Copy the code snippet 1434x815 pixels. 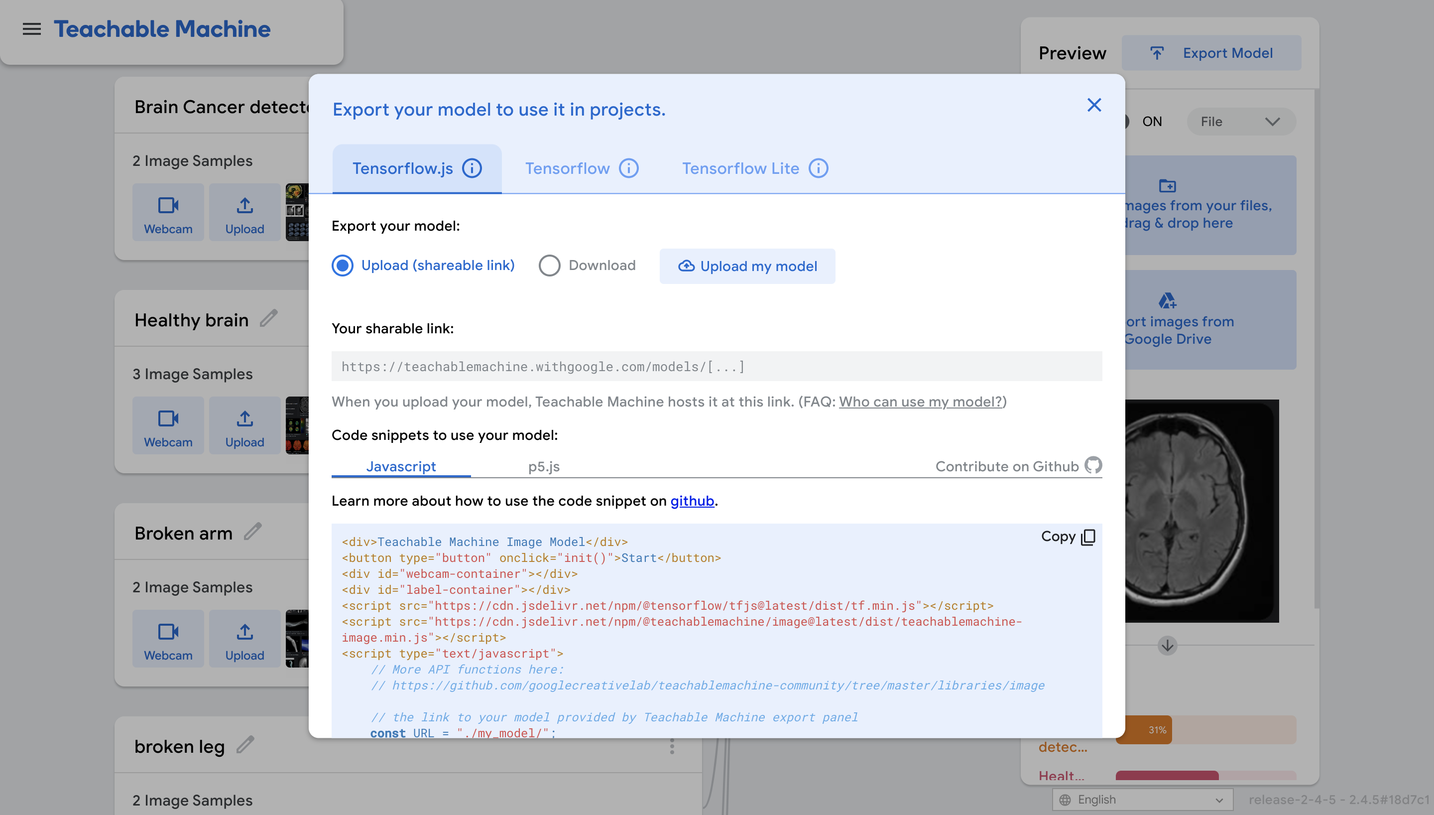[1067, 537]
